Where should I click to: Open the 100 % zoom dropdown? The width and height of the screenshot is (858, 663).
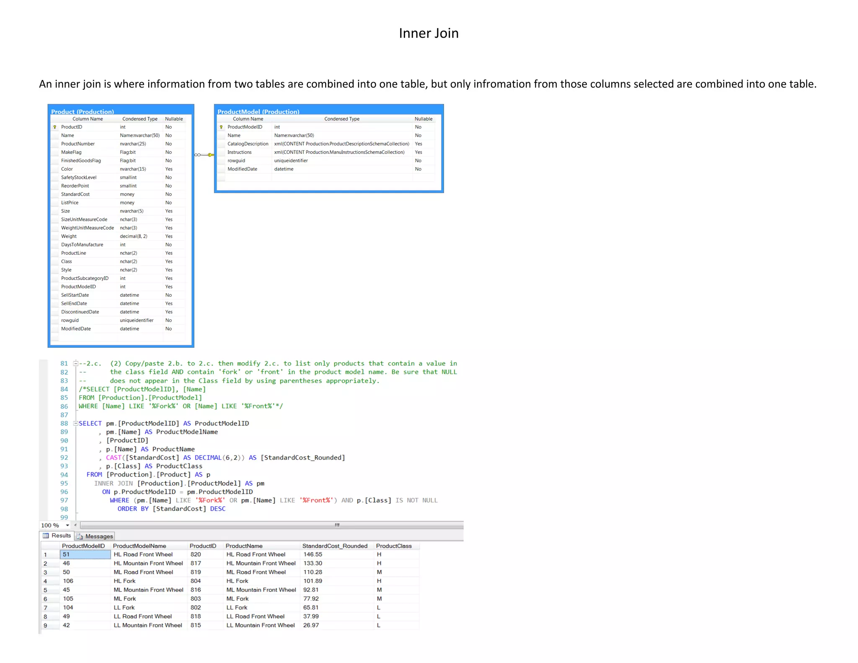point(67,525)
